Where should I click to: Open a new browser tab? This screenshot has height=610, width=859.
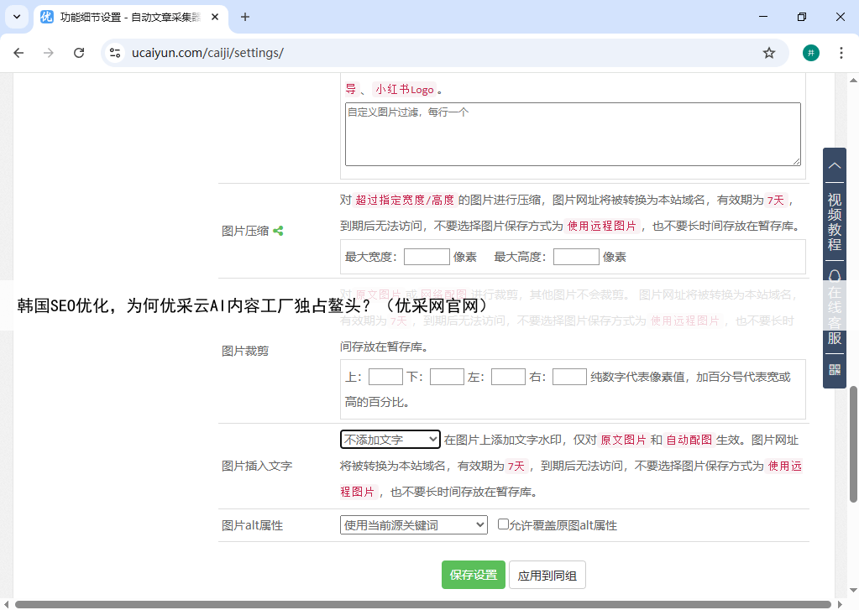tap(245, 17)
